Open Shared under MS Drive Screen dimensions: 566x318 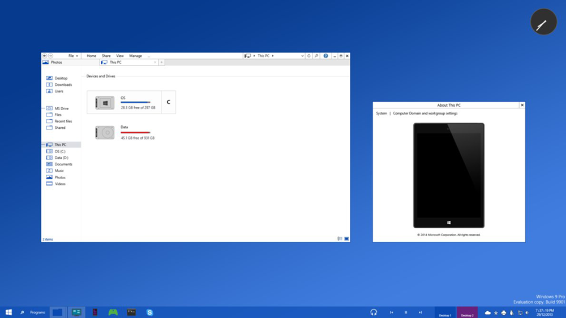pos(56,128)
